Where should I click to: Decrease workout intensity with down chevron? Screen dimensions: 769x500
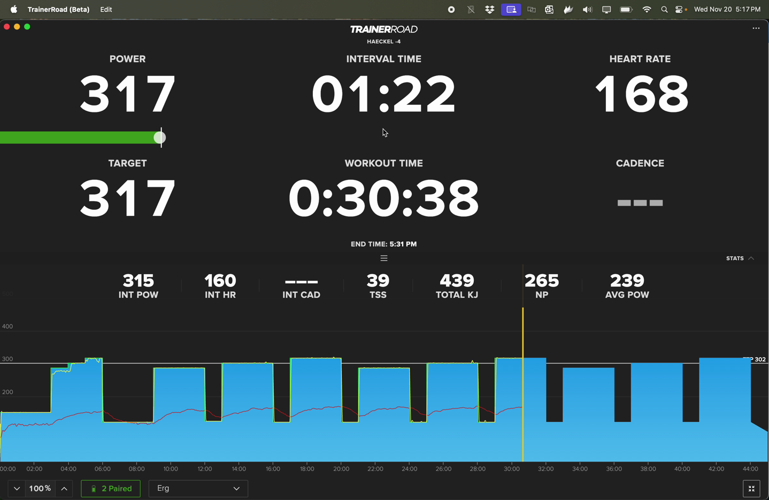coord(17,489)
